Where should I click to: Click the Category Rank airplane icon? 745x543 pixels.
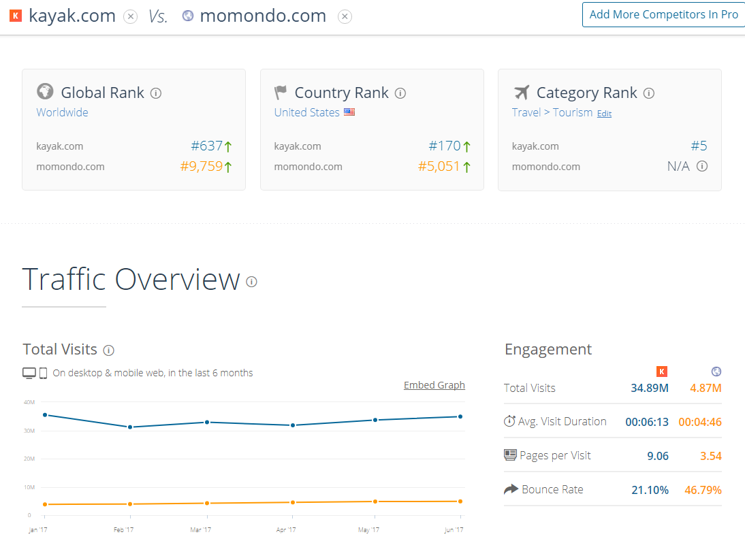[521, 92]
